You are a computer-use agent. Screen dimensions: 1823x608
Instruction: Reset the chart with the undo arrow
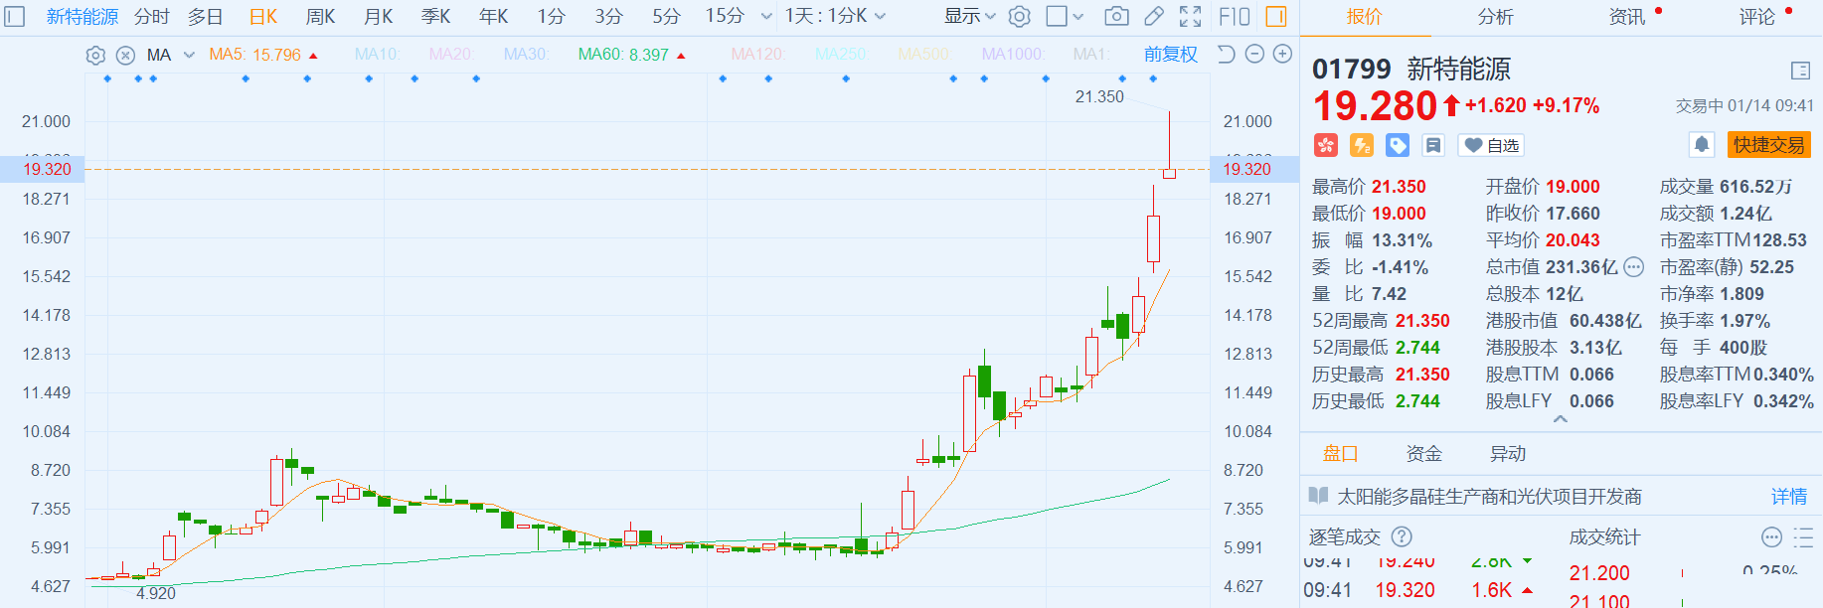(1226, 55)
